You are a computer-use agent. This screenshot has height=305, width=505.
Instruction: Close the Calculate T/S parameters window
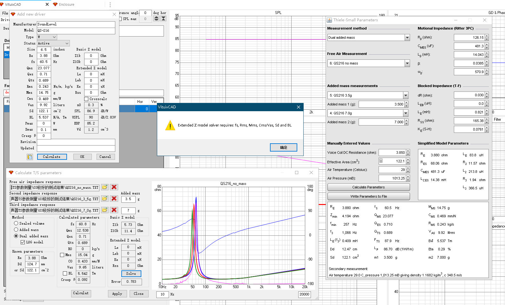click(x=311, y=173)
